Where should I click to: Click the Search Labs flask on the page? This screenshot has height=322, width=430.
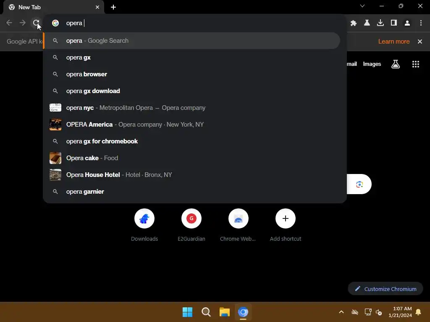396,64
